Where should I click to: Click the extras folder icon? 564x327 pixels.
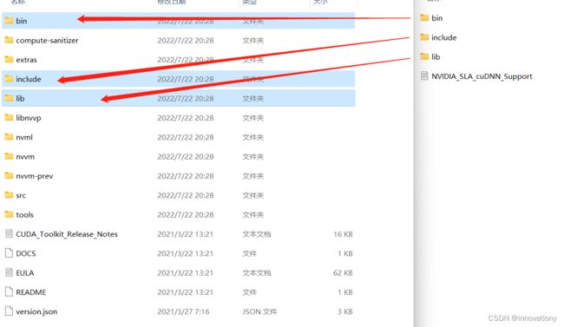click(x=9, y=59)
